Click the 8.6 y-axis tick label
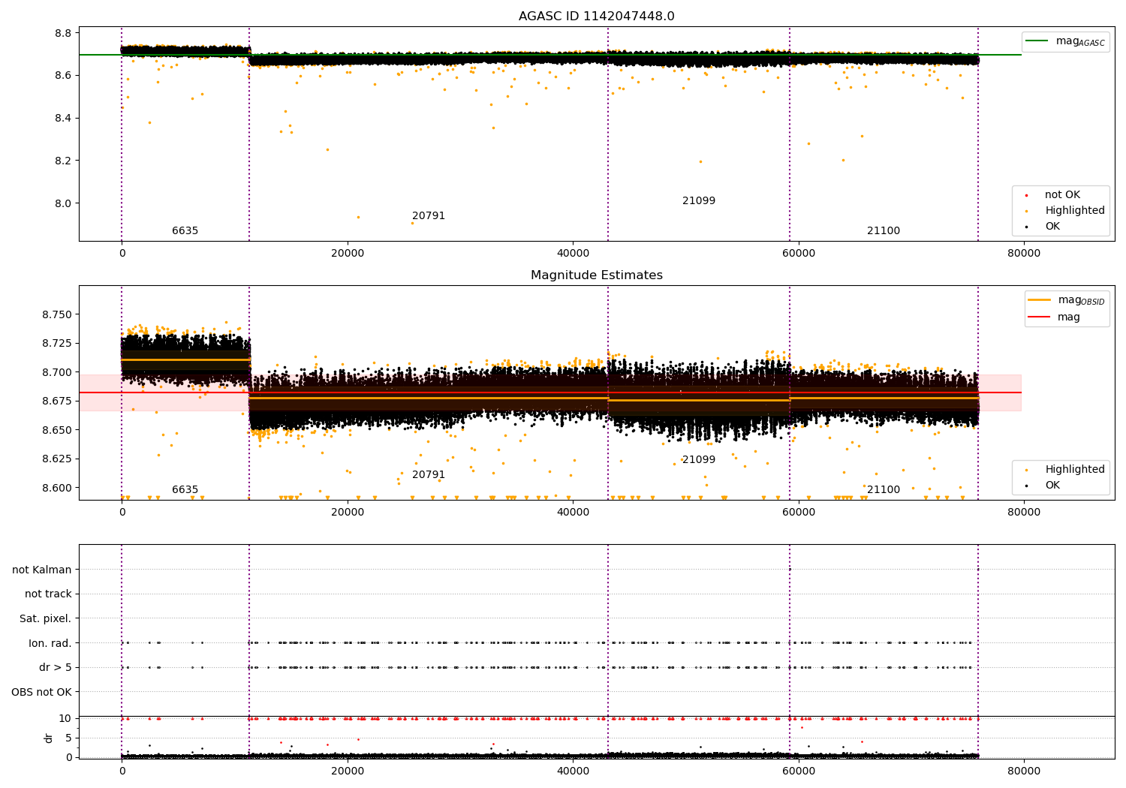Screen dimensions: 1126x788 click(x=63, y=76)
